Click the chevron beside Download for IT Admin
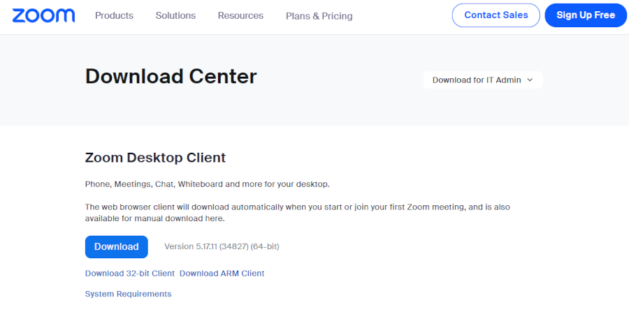 click(x=530, y=80)
